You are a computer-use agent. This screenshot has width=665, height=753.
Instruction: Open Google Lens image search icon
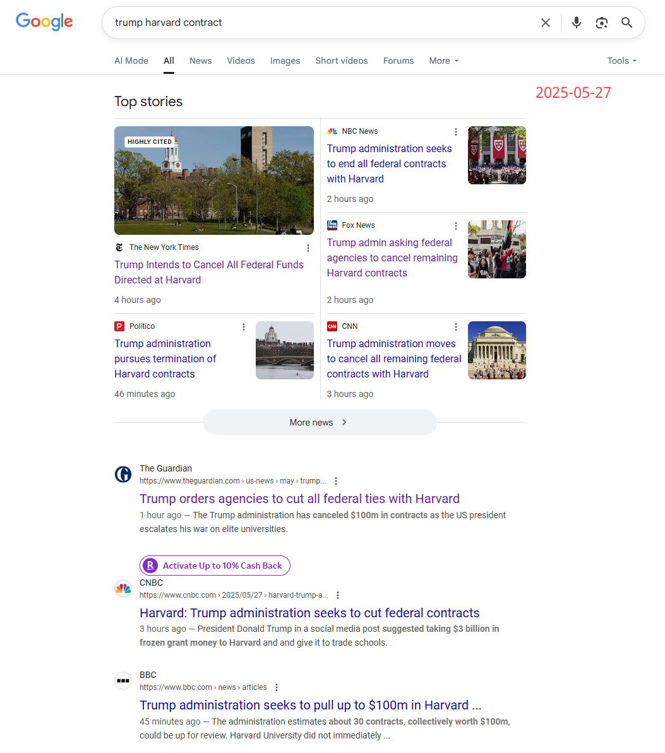[601, 23]
